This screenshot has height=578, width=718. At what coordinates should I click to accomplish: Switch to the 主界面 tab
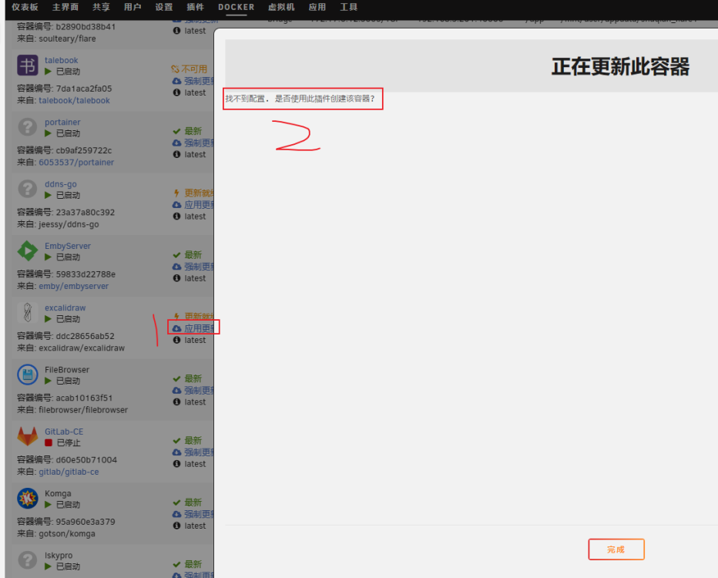click(65, 8)
